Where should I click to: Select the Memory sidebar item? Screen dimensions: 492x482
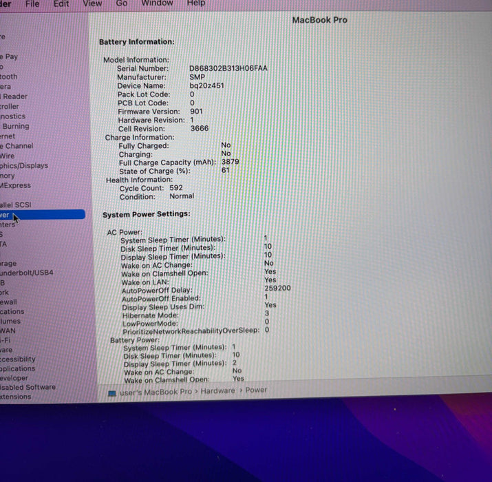point(8,176)
